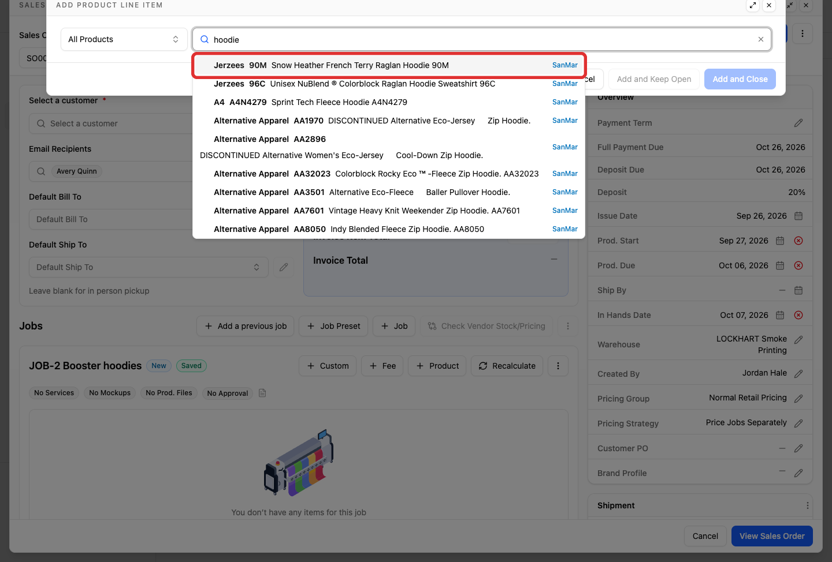Open the Prod. Due calendar picker

click(780, 265)
